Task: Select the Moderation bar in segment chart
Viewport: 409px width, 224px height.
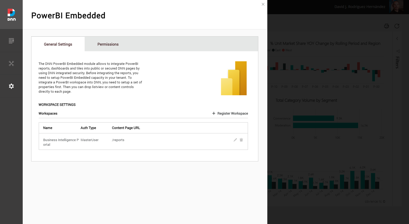Action: tap(325, 125)
